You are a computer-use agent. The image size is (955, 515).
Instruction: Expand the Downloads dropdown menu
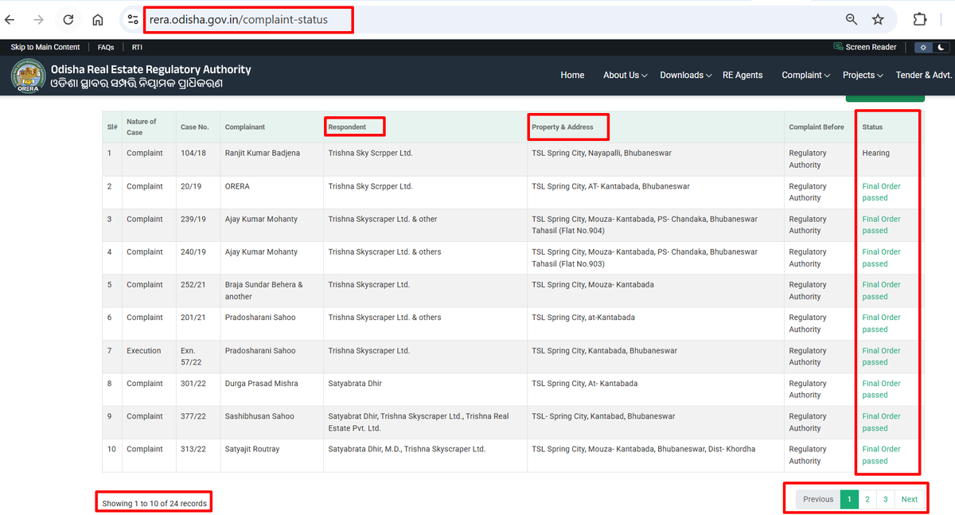tap(685, 75)
